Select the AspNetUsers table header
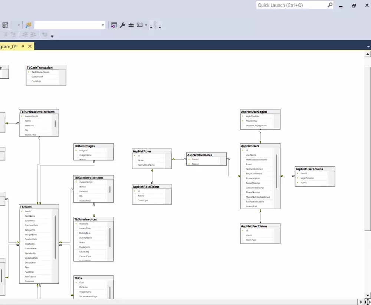Viewport: 371px width, 305px height. pos(260,146)
